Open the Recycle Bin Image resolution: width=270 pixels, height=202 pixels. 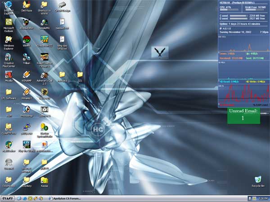(x=258, y=180)
